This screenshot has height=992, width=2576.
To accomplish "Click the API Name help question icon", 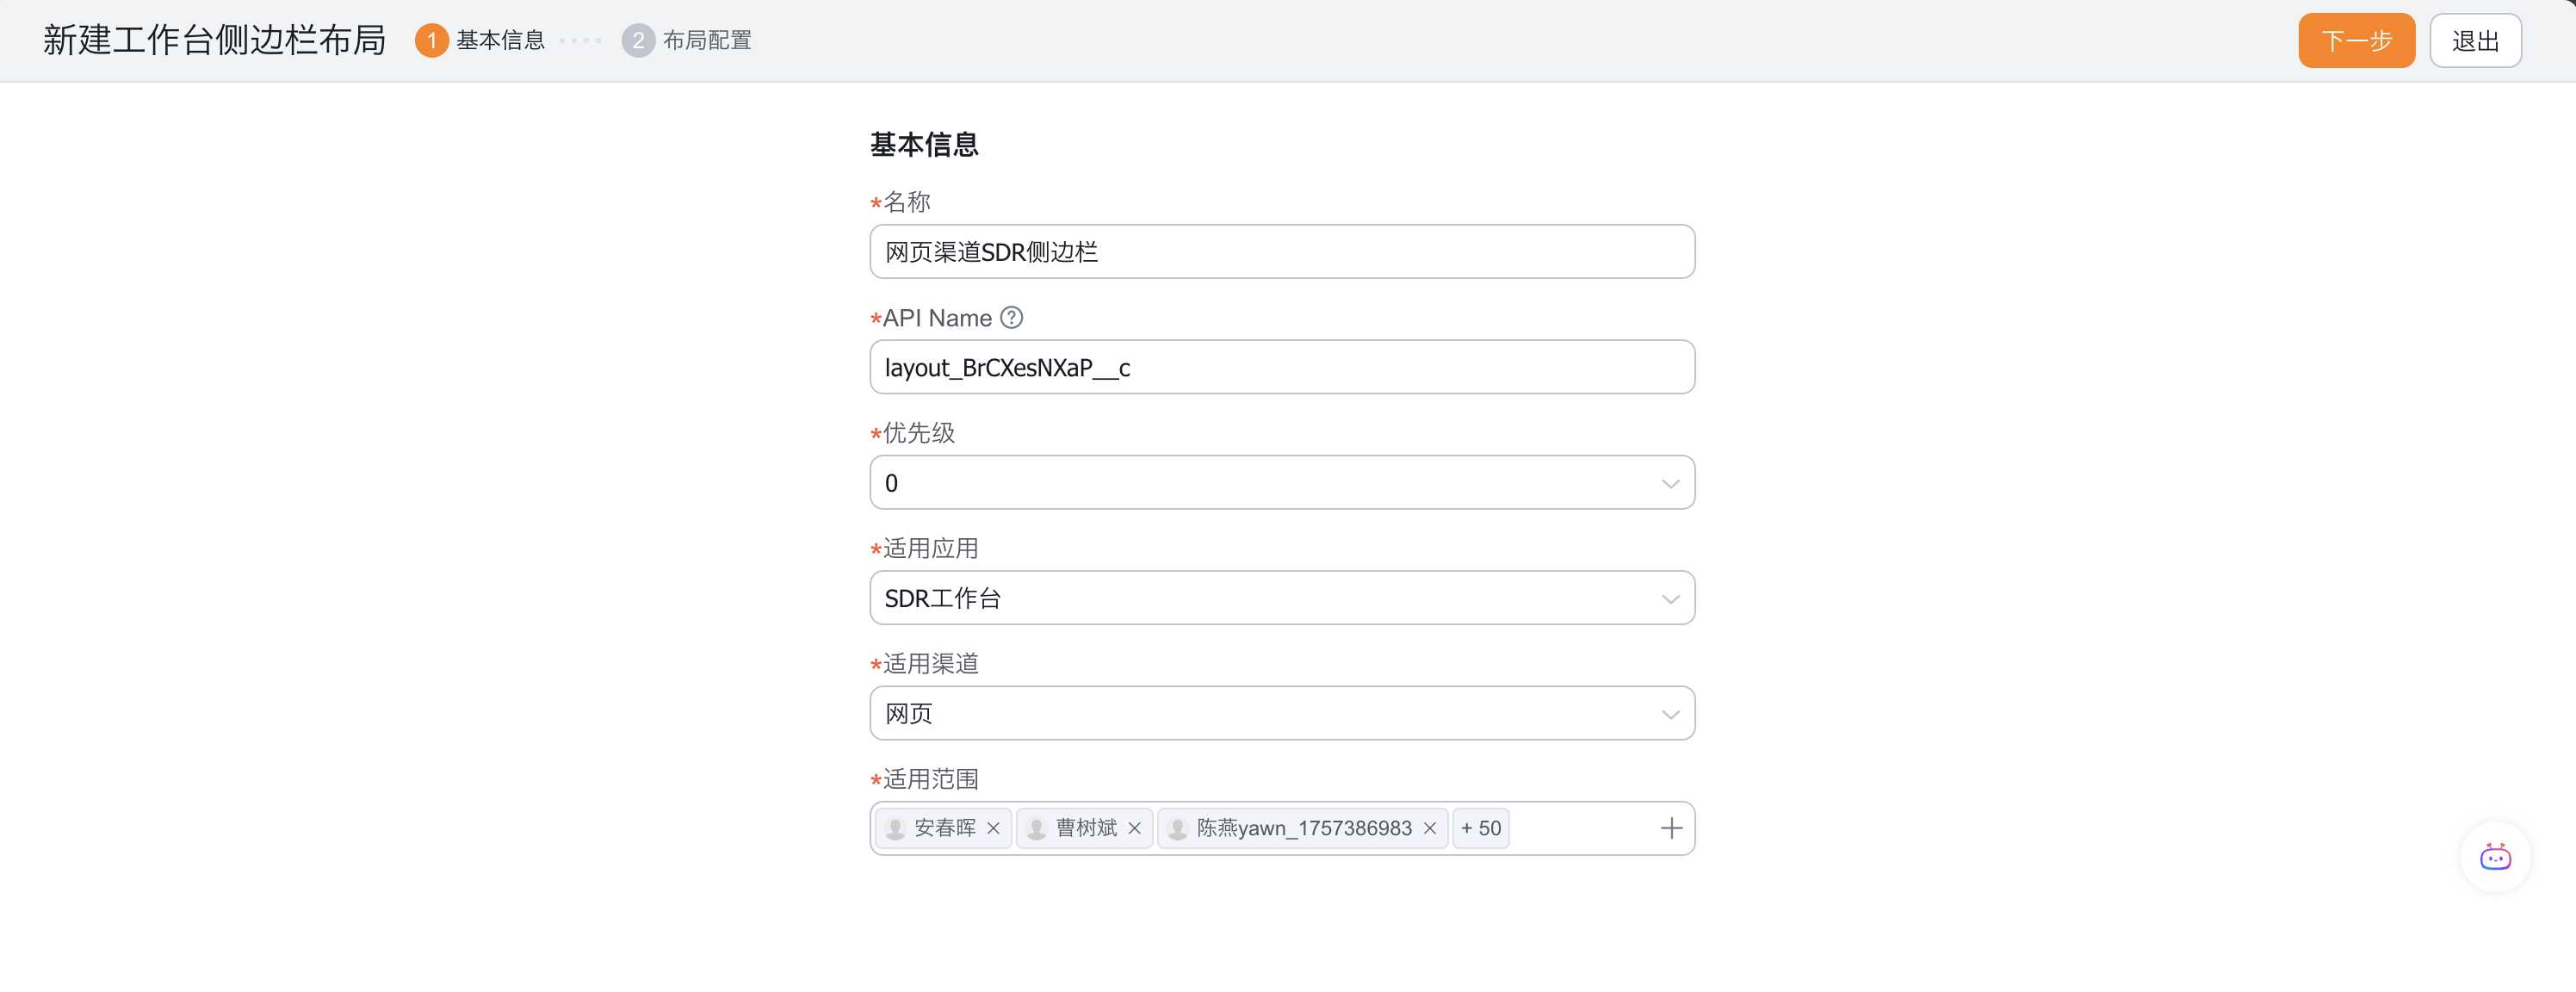I will click(1012, 318).
